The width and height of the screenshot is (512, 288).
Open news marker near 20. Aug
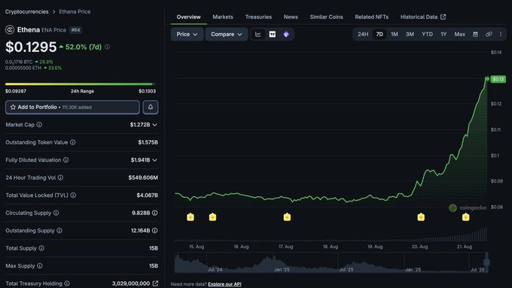click(x=421, y=217)
